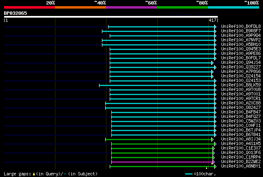Click the green alignment bar of UniRef100_A8IJ34
The height and width of the screenshot is (177, 263).
click(x=158, y=139)
